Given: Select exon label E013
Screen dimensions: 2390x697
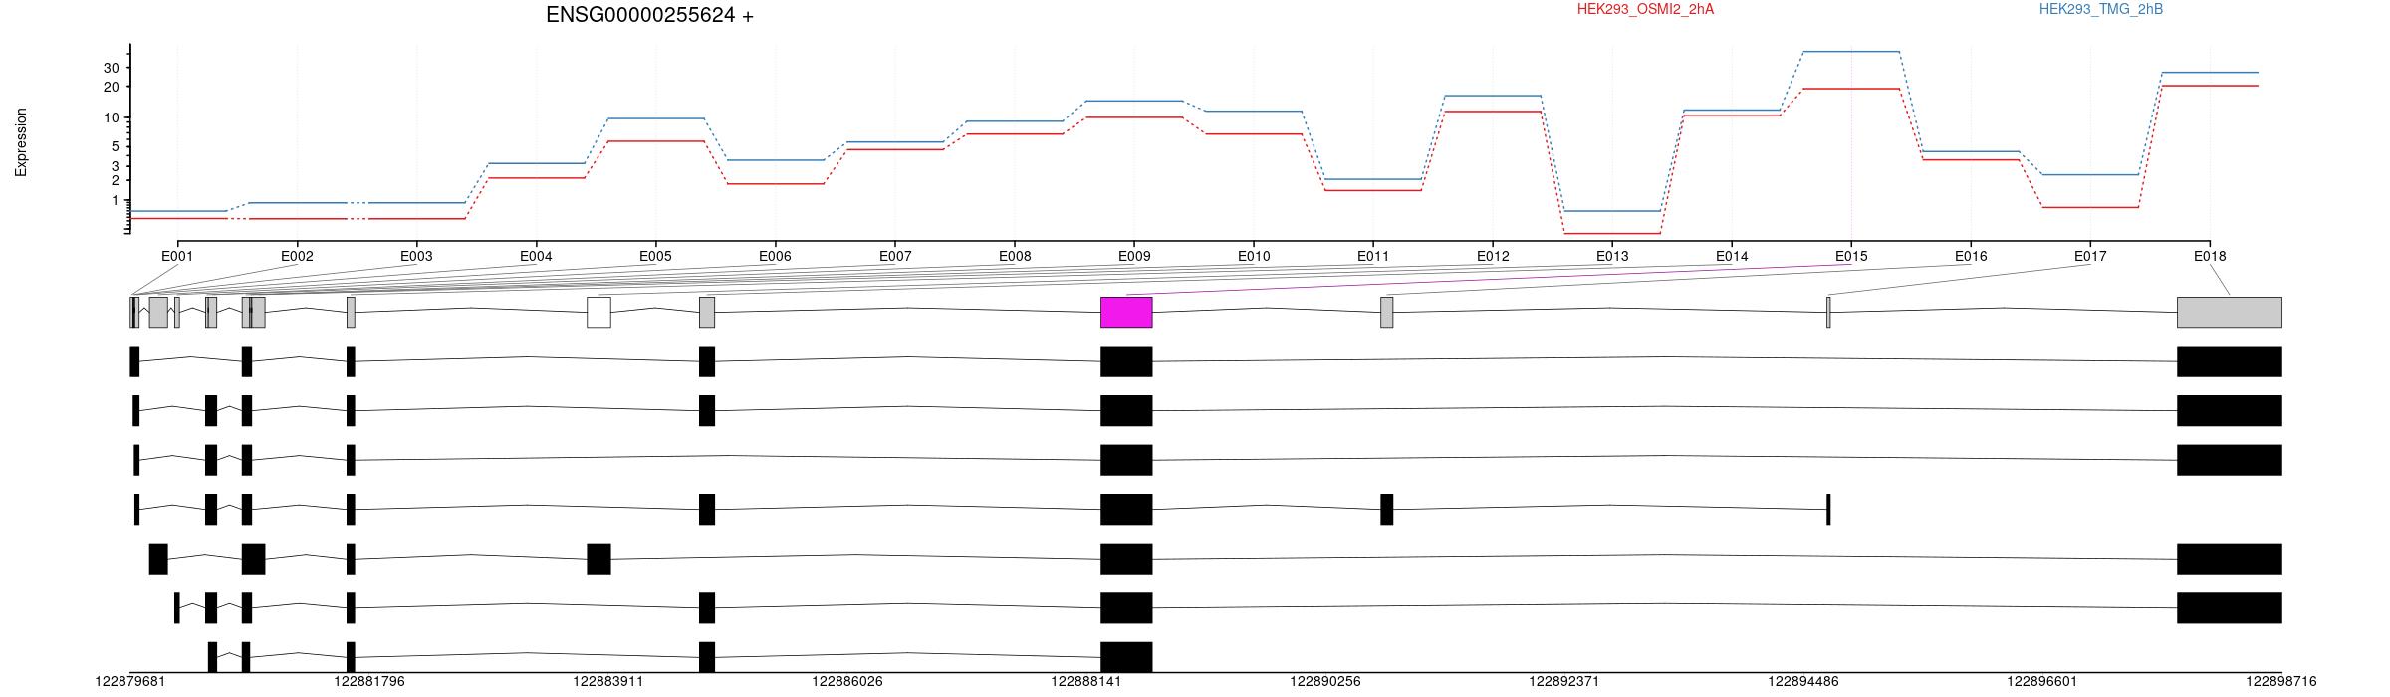Looking at the screenshot, I should [x=1612, y=256].
